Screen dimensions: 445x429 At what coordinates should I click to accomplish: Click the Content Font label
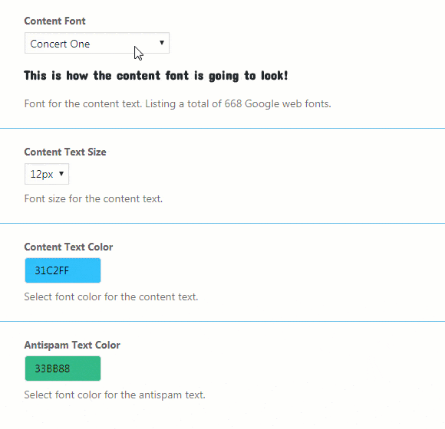pos(54,21)
